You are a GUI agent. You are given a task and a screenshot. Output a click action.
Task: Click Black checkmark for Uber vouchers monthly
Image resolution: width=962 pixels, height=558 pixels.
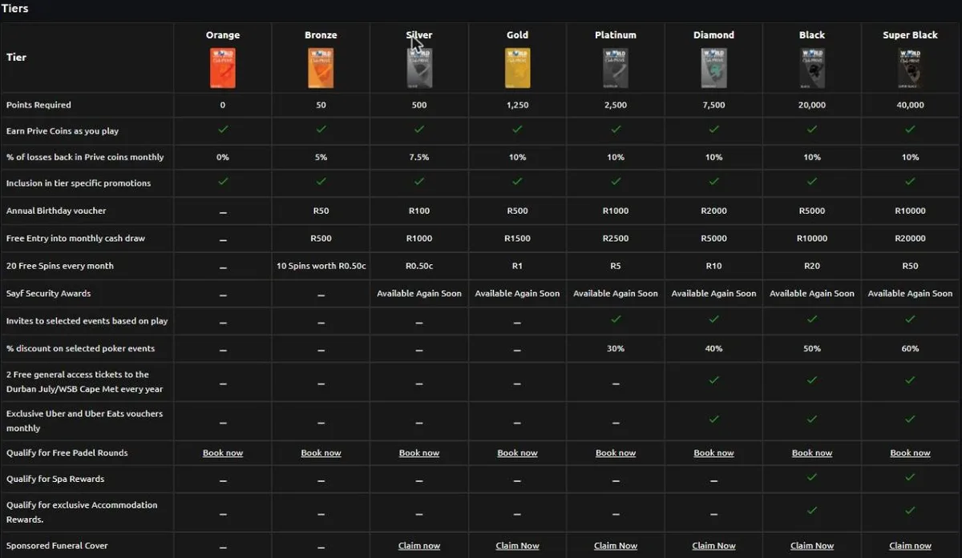[x=812, y=419]
